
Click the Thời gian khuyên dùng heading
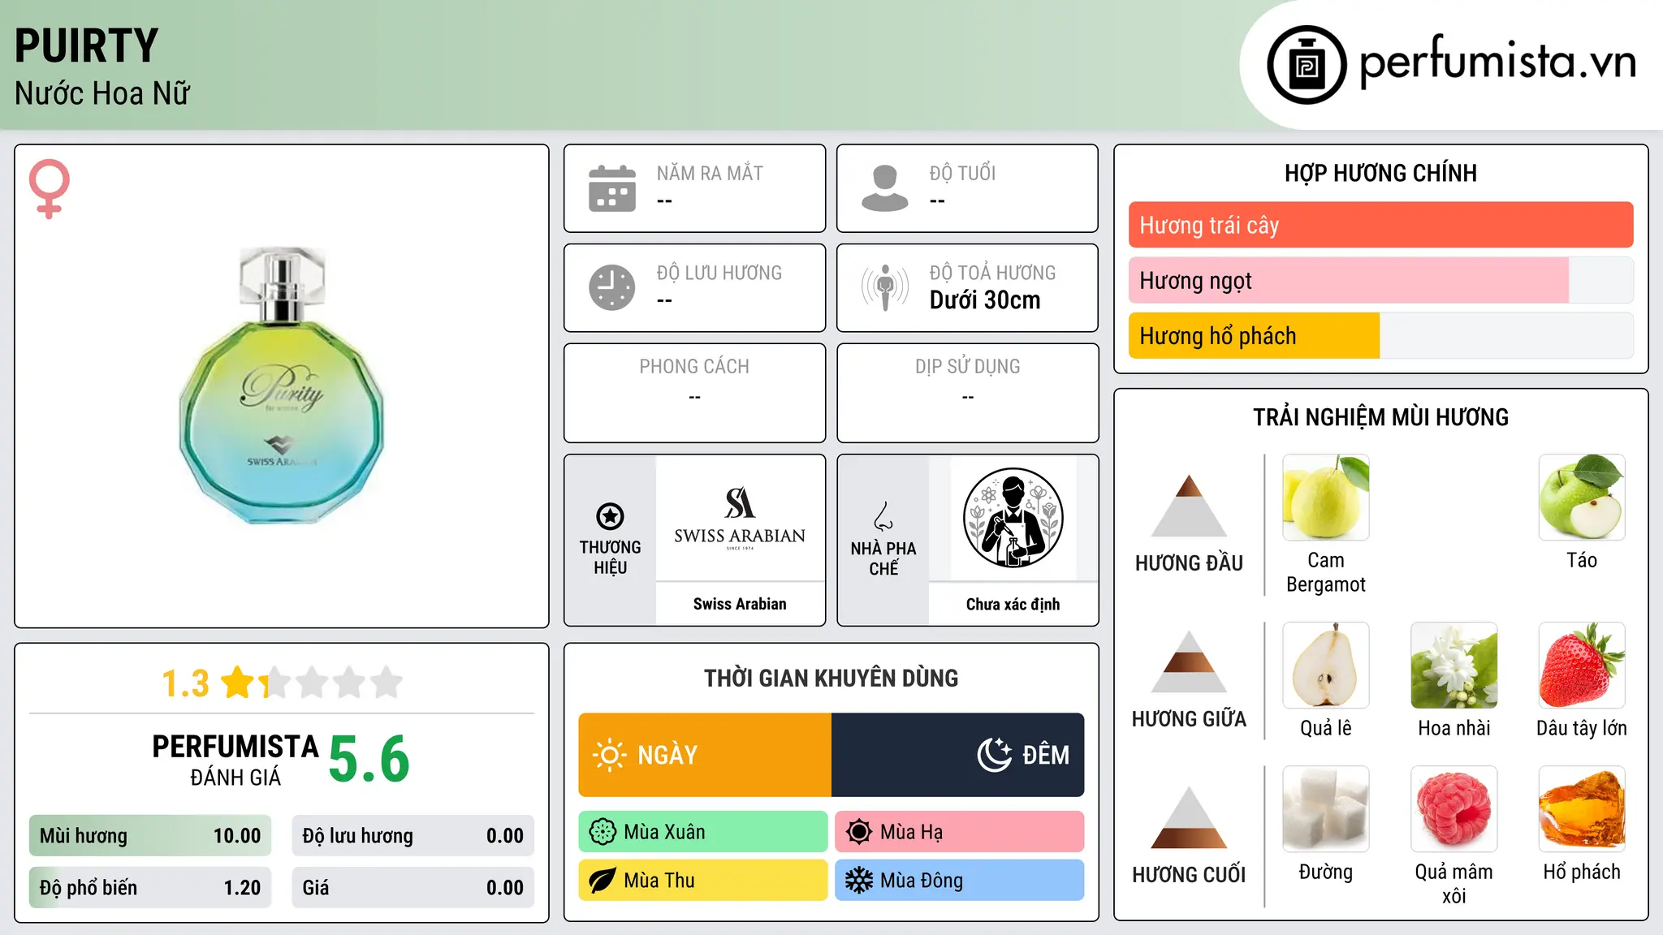pyautogui.click(x=831, y=678)
